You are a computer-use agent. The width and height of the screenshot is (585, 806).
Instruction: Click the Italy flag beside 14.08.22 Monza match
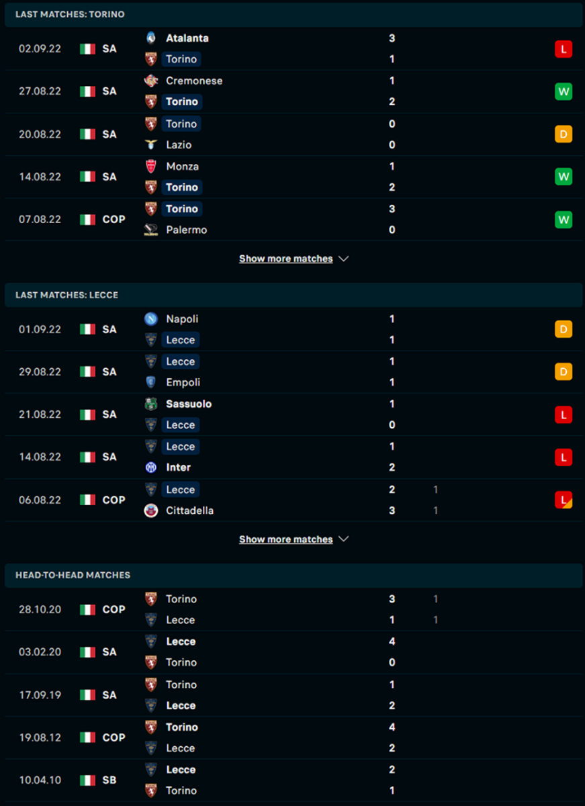tap(88, 177)
